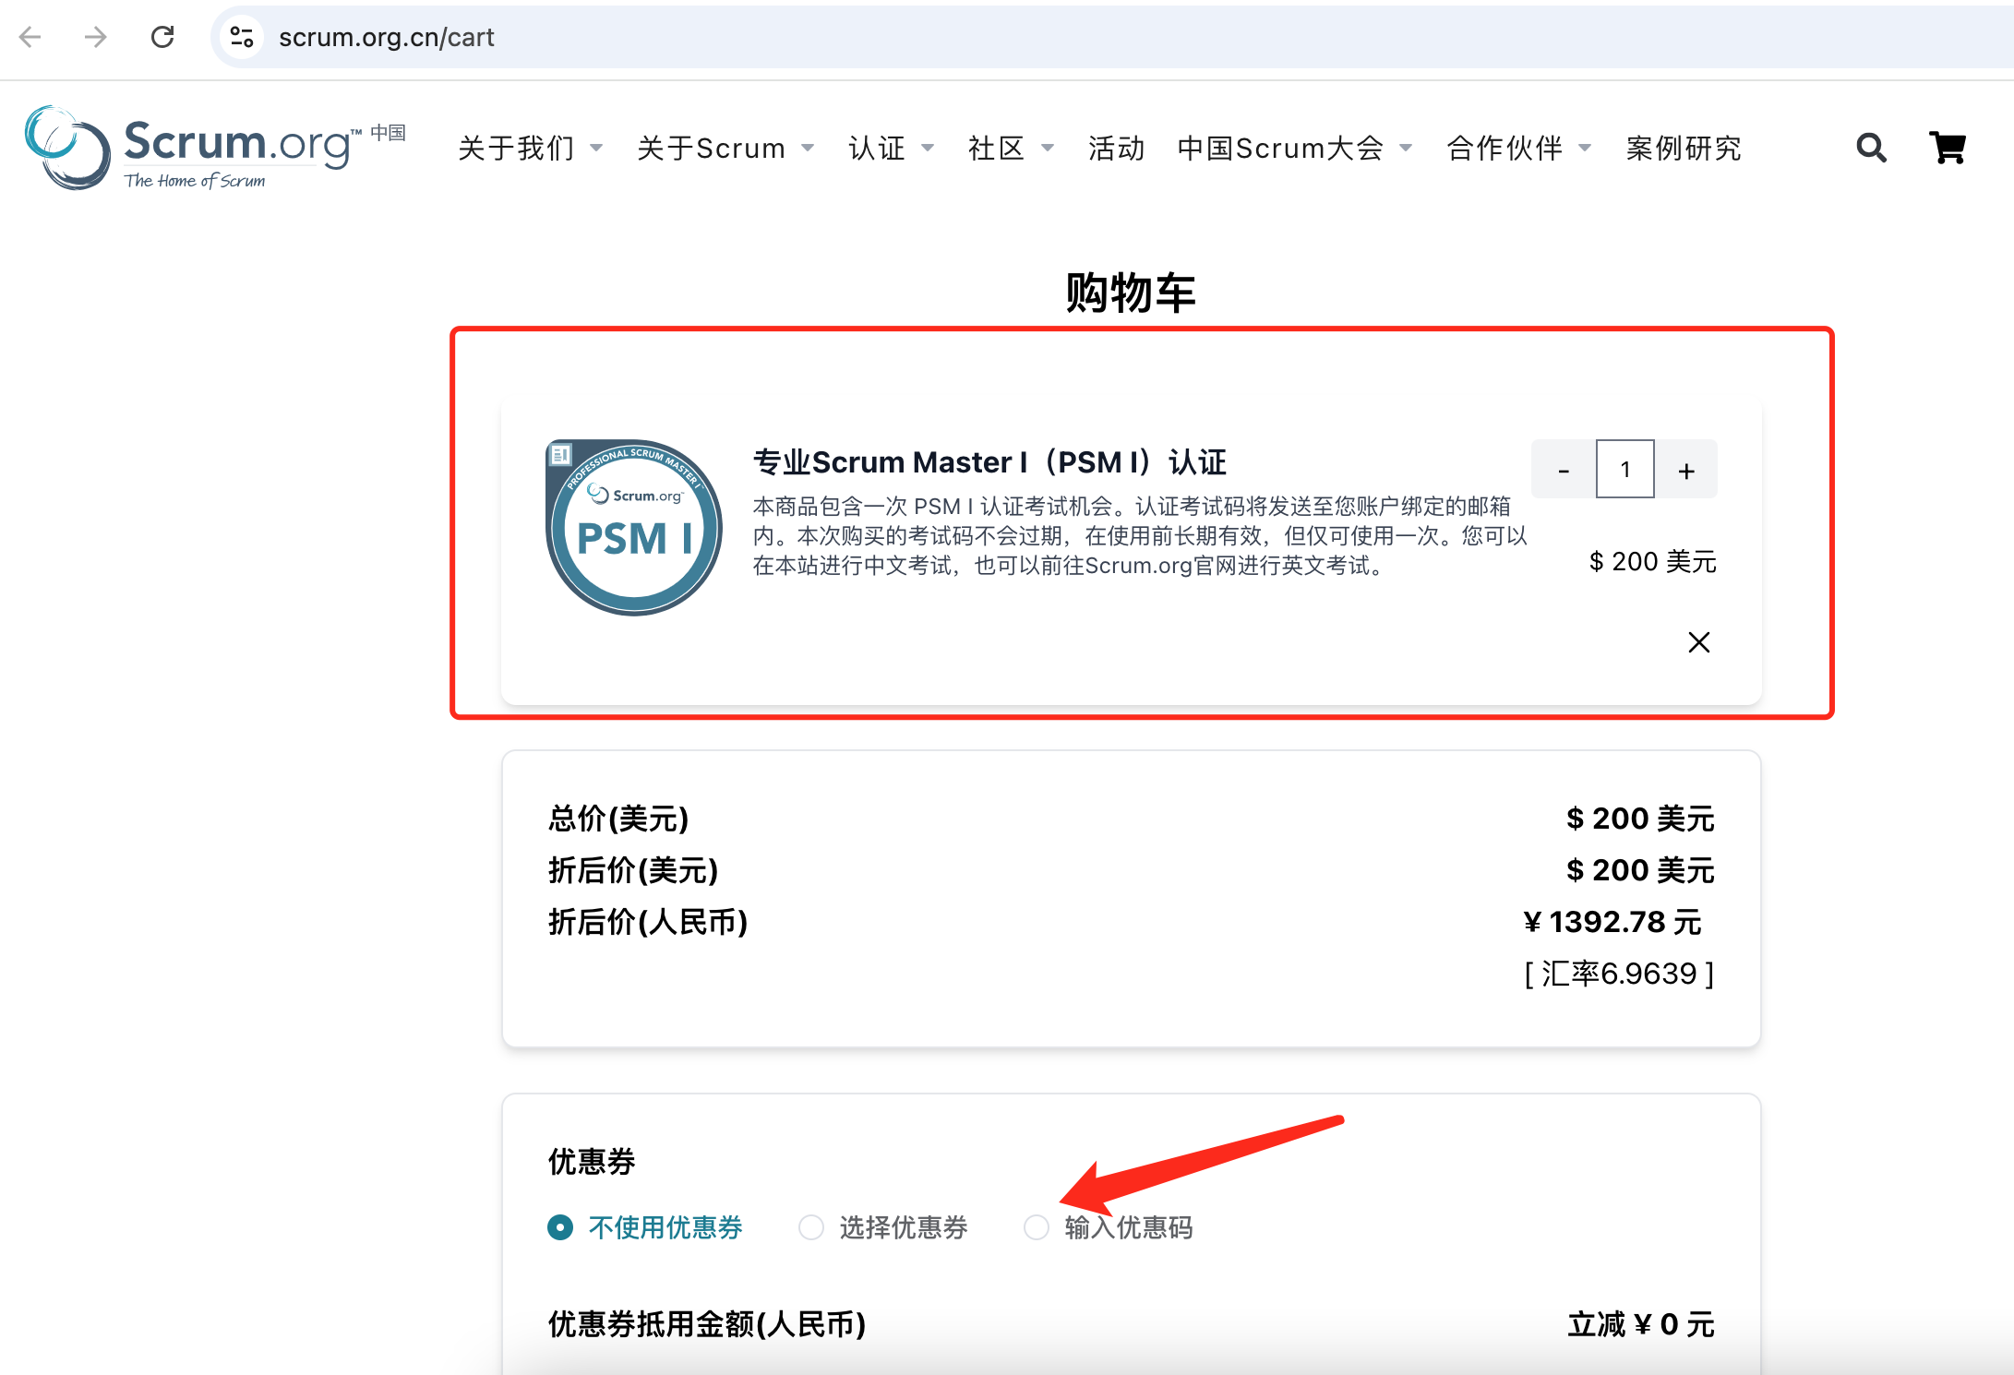Click the PSM I badge thumbnail
The width and height of the screenshot is (2014, 1375).
(x=634, y=527)
